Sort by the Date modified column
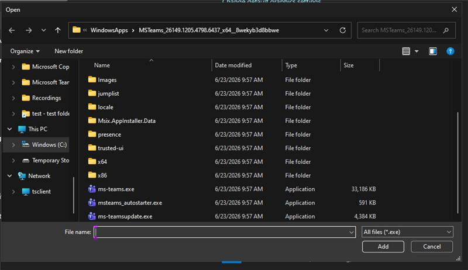The width and height of the screenshot is (468, 270). tap(233, 65)
